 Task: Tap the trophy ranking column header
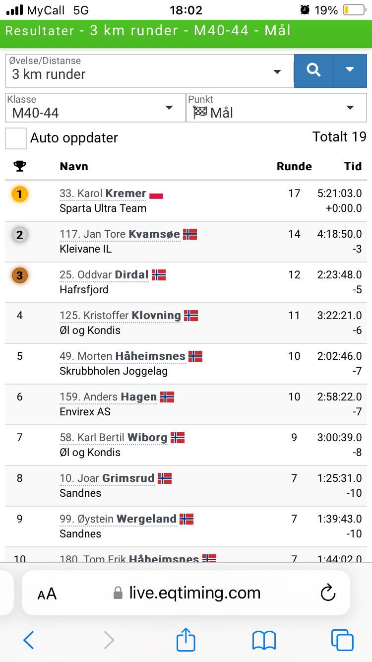(20, 166)
